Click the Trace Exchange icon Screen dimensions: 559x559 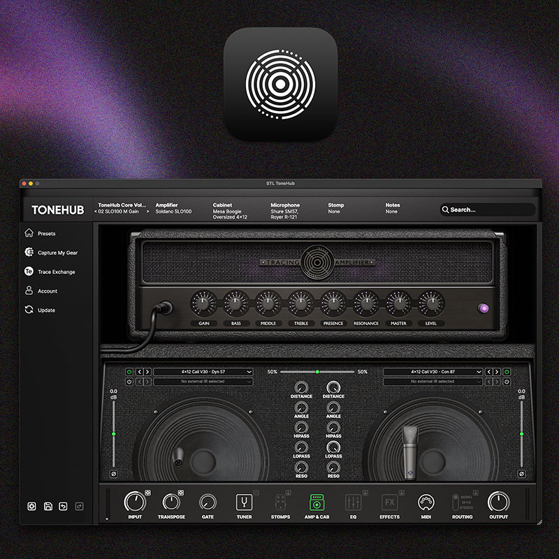(x=29, y=271)
